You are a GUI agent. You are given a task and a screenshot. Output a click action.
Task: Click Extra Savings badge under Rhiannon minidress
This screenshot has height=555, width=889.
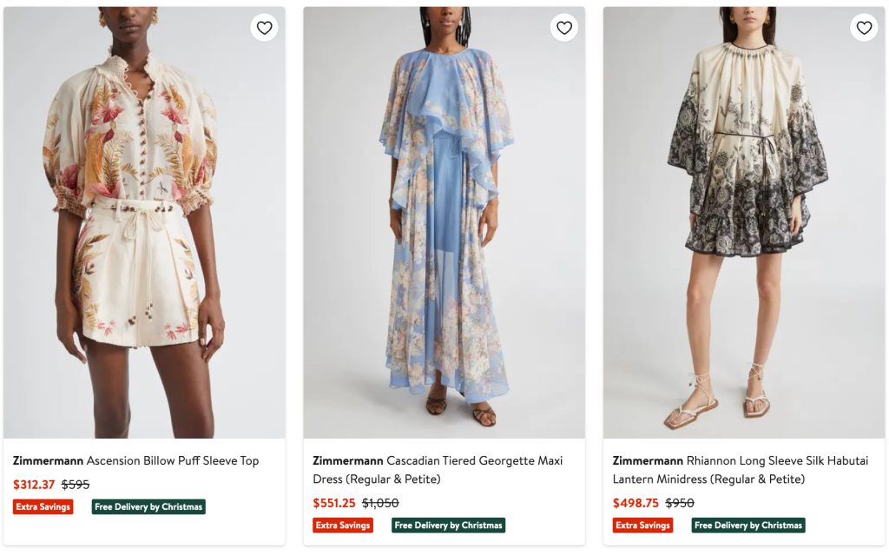coord(643,525)
